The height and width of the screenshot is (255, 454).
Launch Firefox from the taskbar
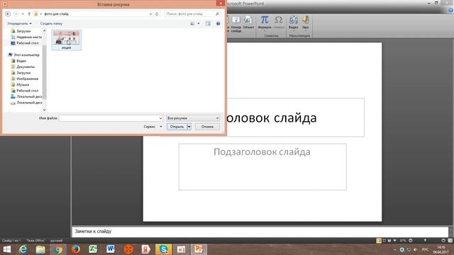pyautogui.click(x=76, y=249)
